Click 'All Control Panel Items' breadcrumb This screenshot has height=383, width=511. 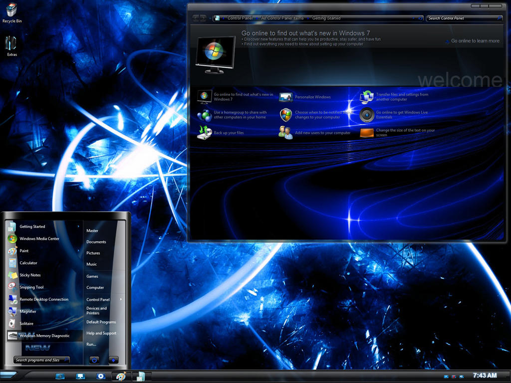pos(282,18)
